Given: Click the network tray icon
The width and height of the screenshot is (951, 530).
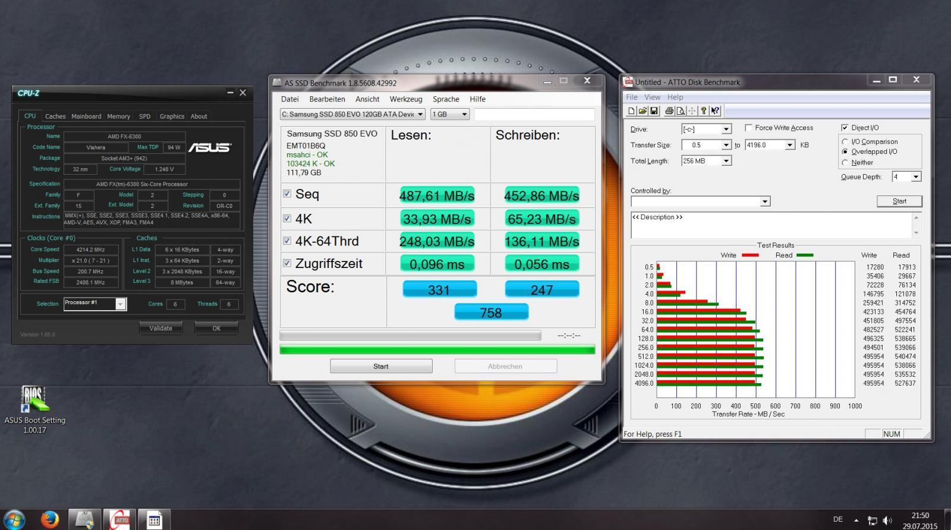Looking at the screenshot, I should pos(872,520).
